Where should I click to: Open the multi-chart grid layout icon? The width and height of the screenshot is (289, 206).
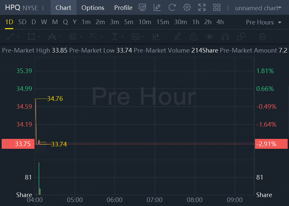point(217,8)
